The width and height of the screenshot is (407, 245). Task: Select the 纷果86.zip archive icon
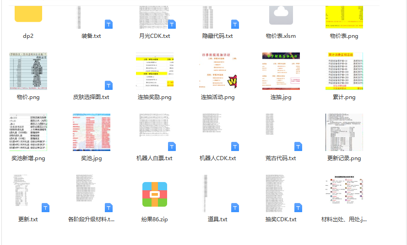tap(155, 194)
